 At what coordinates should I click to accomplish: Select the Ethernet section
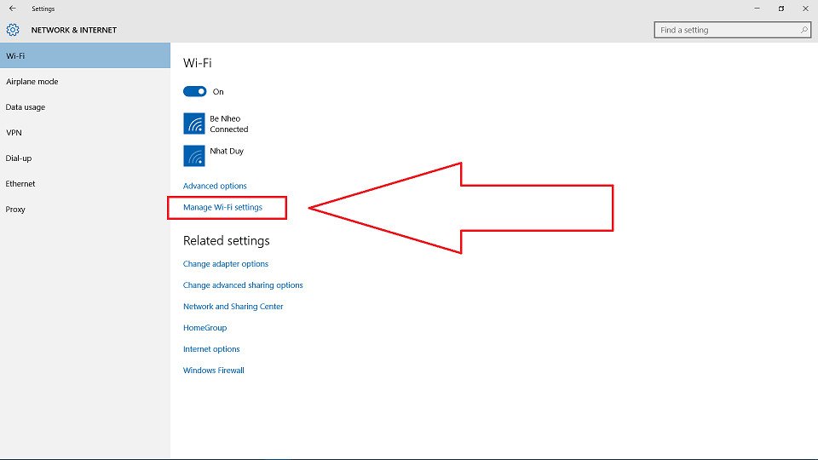[x=85, y=184]
